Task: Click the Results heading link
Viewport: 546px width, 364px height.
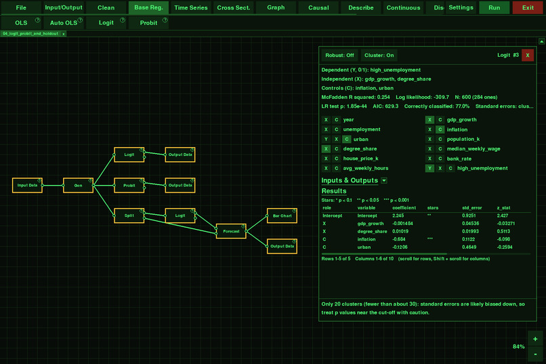Action: (333, 191)
